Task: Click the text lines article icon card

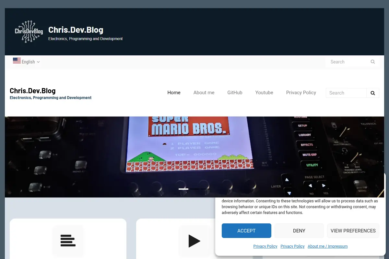Action: click(x=68, y=241)
